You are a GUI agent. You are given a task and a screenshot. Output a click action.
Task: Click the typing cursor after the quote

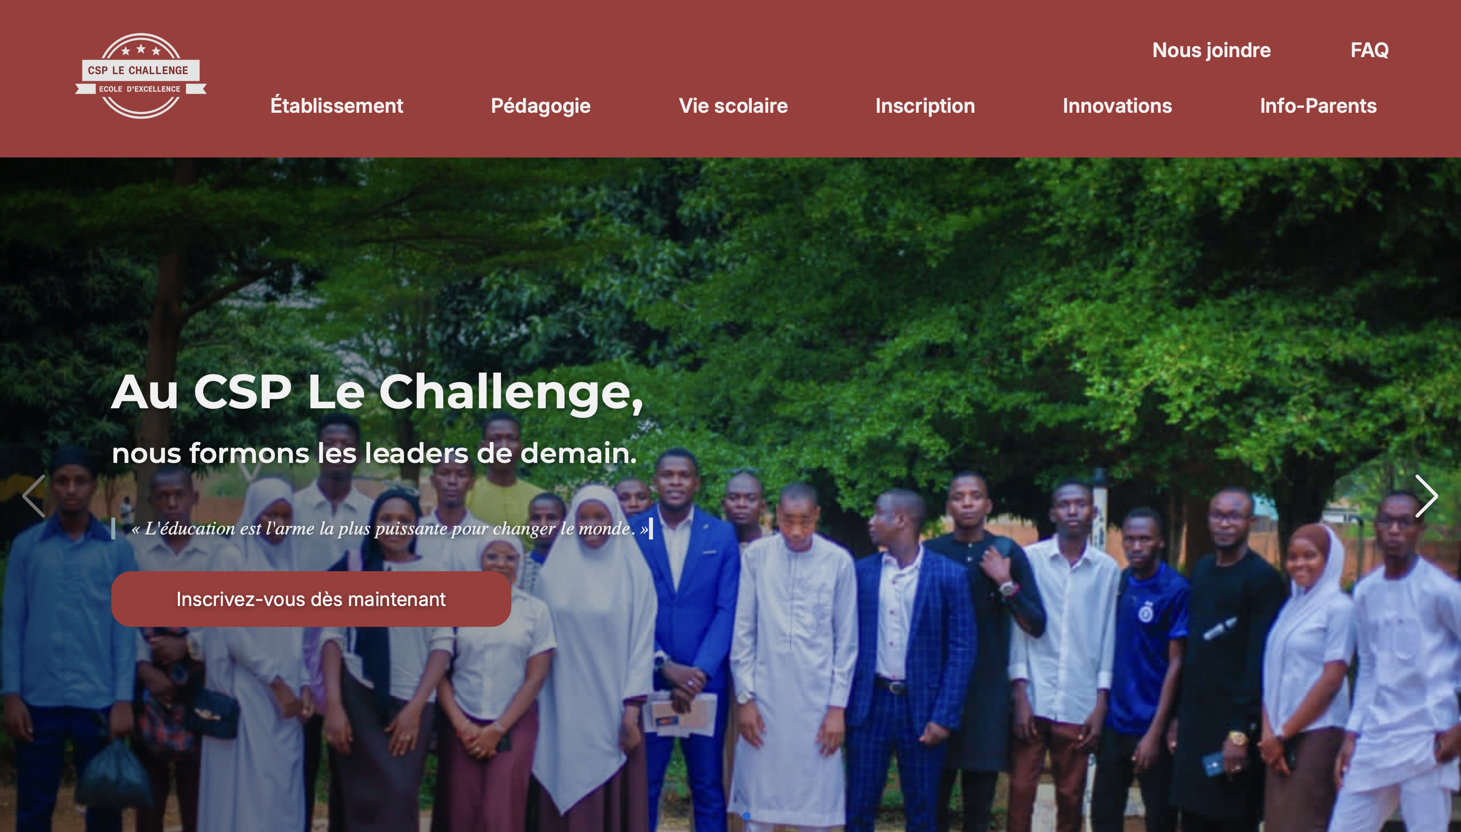651,529
